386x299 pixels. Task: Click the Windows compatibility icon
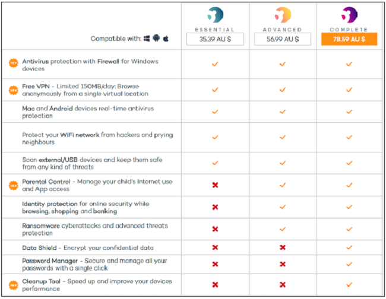147,39
